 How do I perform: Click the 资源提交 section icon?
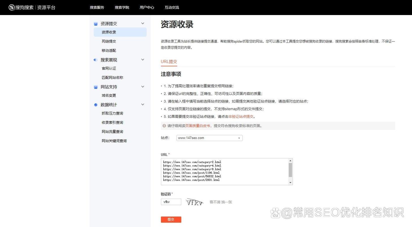point(96,24)
